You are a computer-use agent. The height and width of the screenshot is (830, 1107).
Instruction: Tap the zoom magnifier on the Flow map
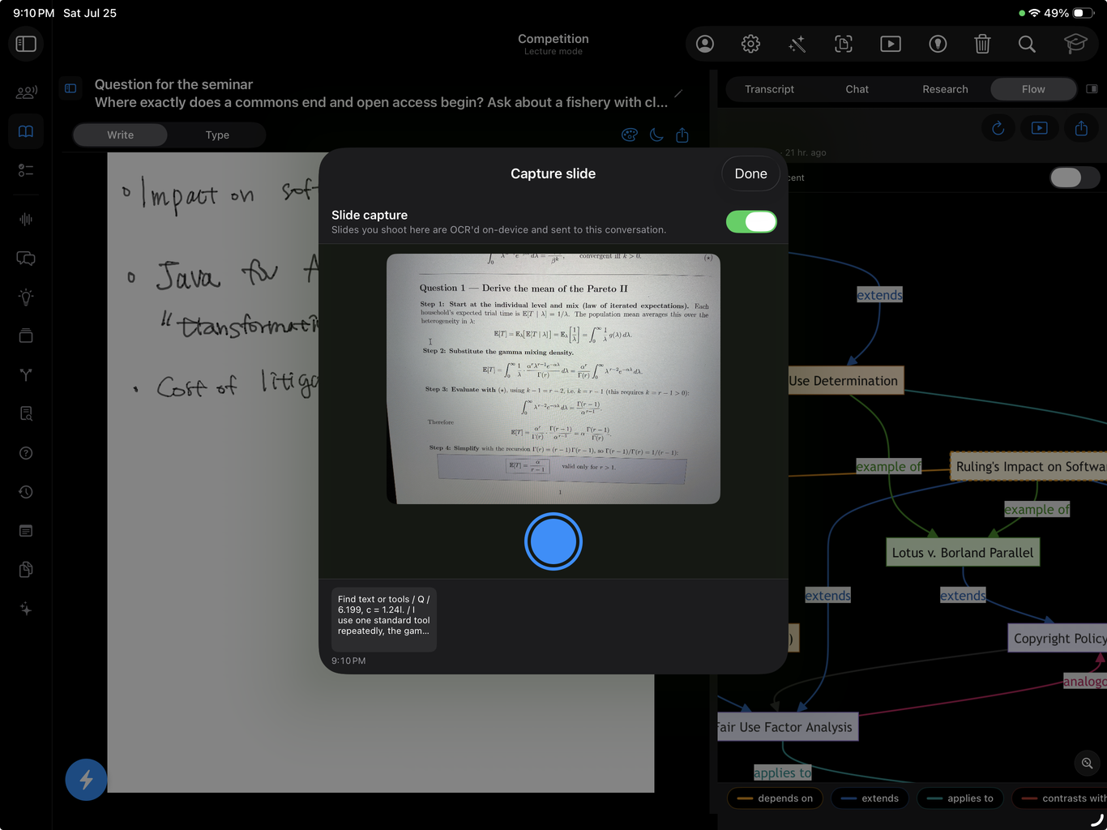pyautogui.click(x=1088, y=763)
